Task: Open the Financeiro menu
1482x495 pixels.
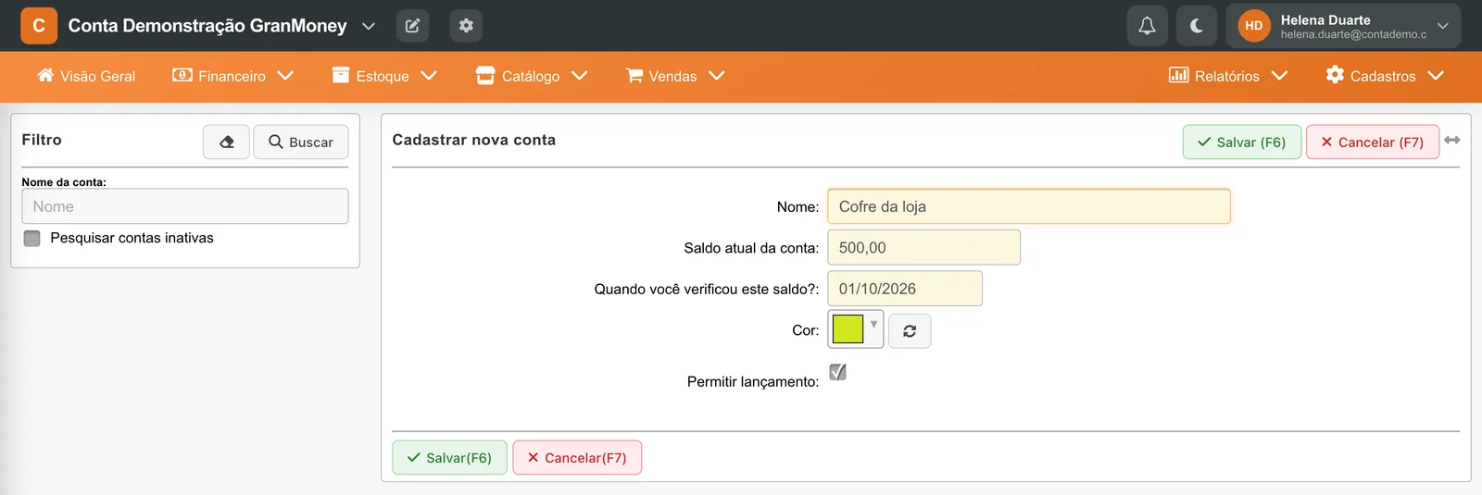Action: click(232, 76)
